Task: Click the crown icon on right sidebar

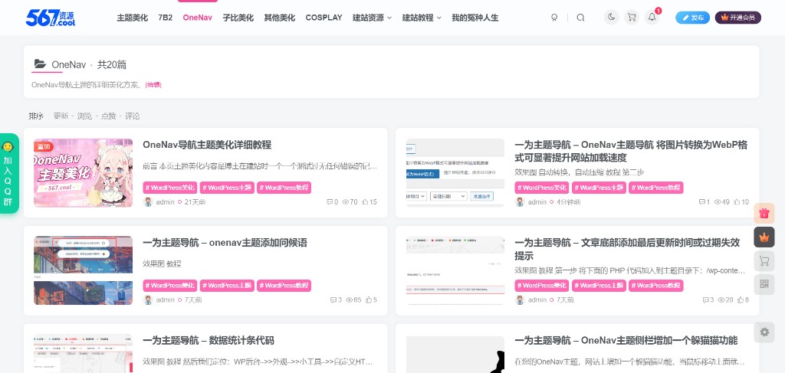Action: pyautogui.click(x=764, y=237)
